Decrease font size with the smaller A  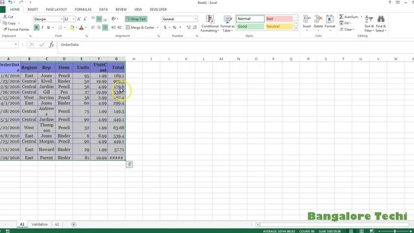coord(85,19)
